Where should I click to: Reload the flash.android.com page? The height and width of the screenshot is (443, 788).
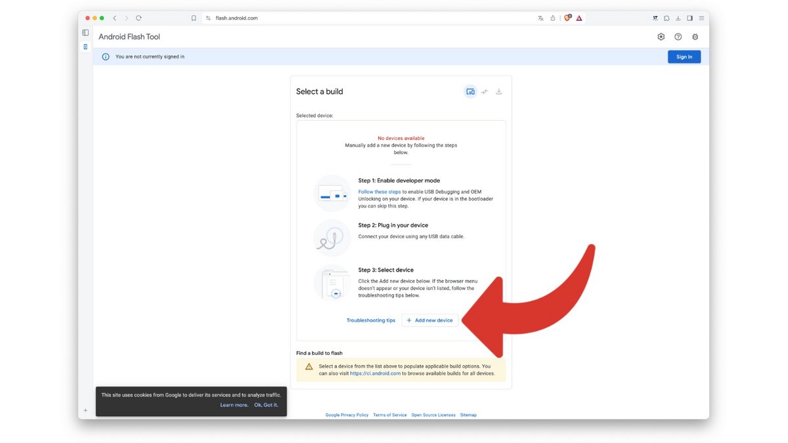[139, 18]
